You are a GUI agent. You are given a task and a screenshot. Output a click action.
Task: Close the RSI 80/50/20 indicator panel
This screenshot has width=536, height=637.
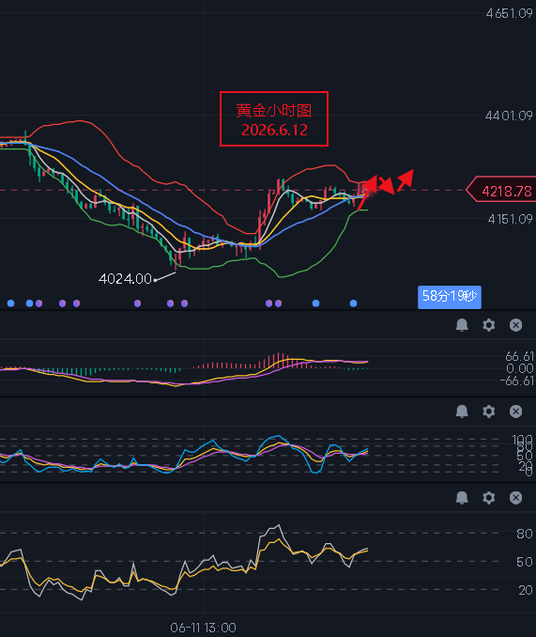pos(515,498)
